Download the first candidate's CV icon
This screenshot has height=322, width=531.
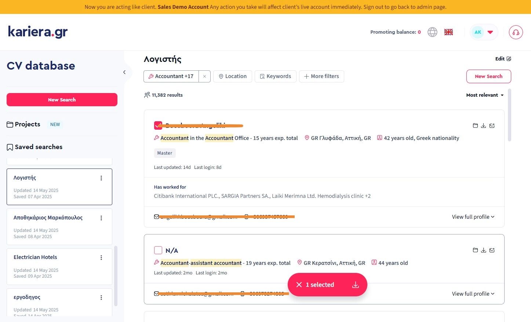[x=484, y=126]
